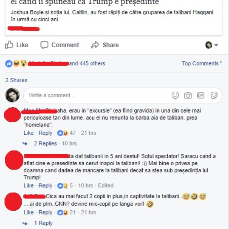The image size is (229, 229).
Task: Like the comment with 47 reactions
Action: point(29,133)
